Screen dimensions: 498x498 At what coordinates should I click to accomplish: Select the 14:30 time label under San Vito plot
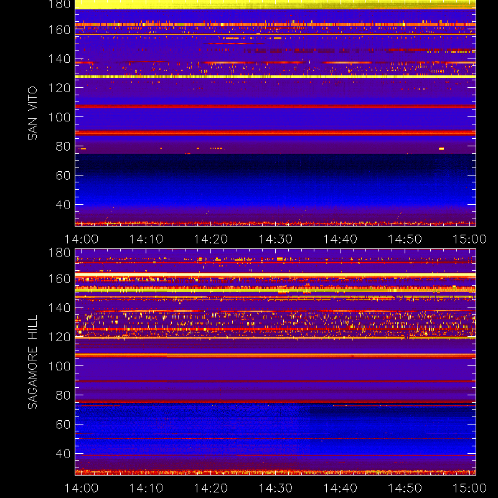(276, 239)
